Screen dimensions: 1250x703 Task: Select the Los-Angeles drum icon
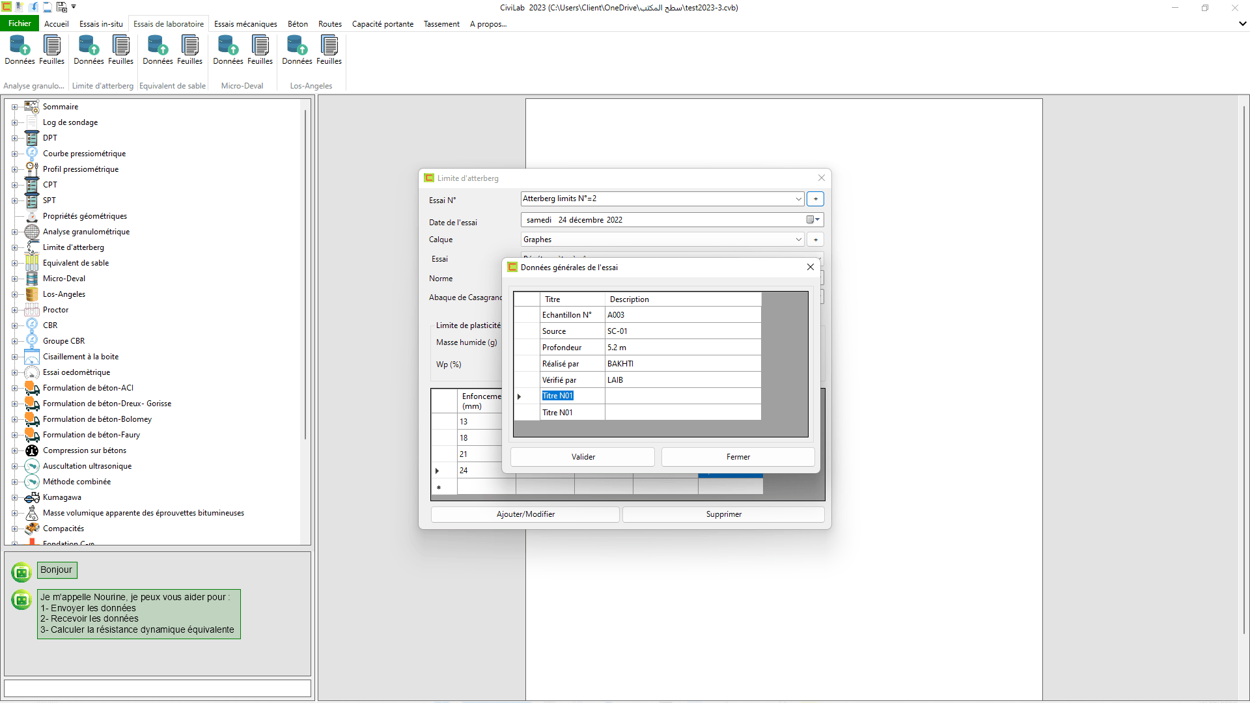[32, 294]
